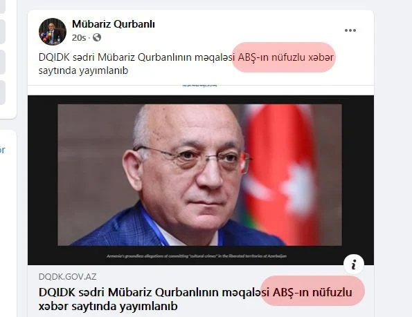
Task: Click 'xəbər saytında yayımlanıb' on the headline's second line
Action: pyautogui.click(x=108, y=306)
